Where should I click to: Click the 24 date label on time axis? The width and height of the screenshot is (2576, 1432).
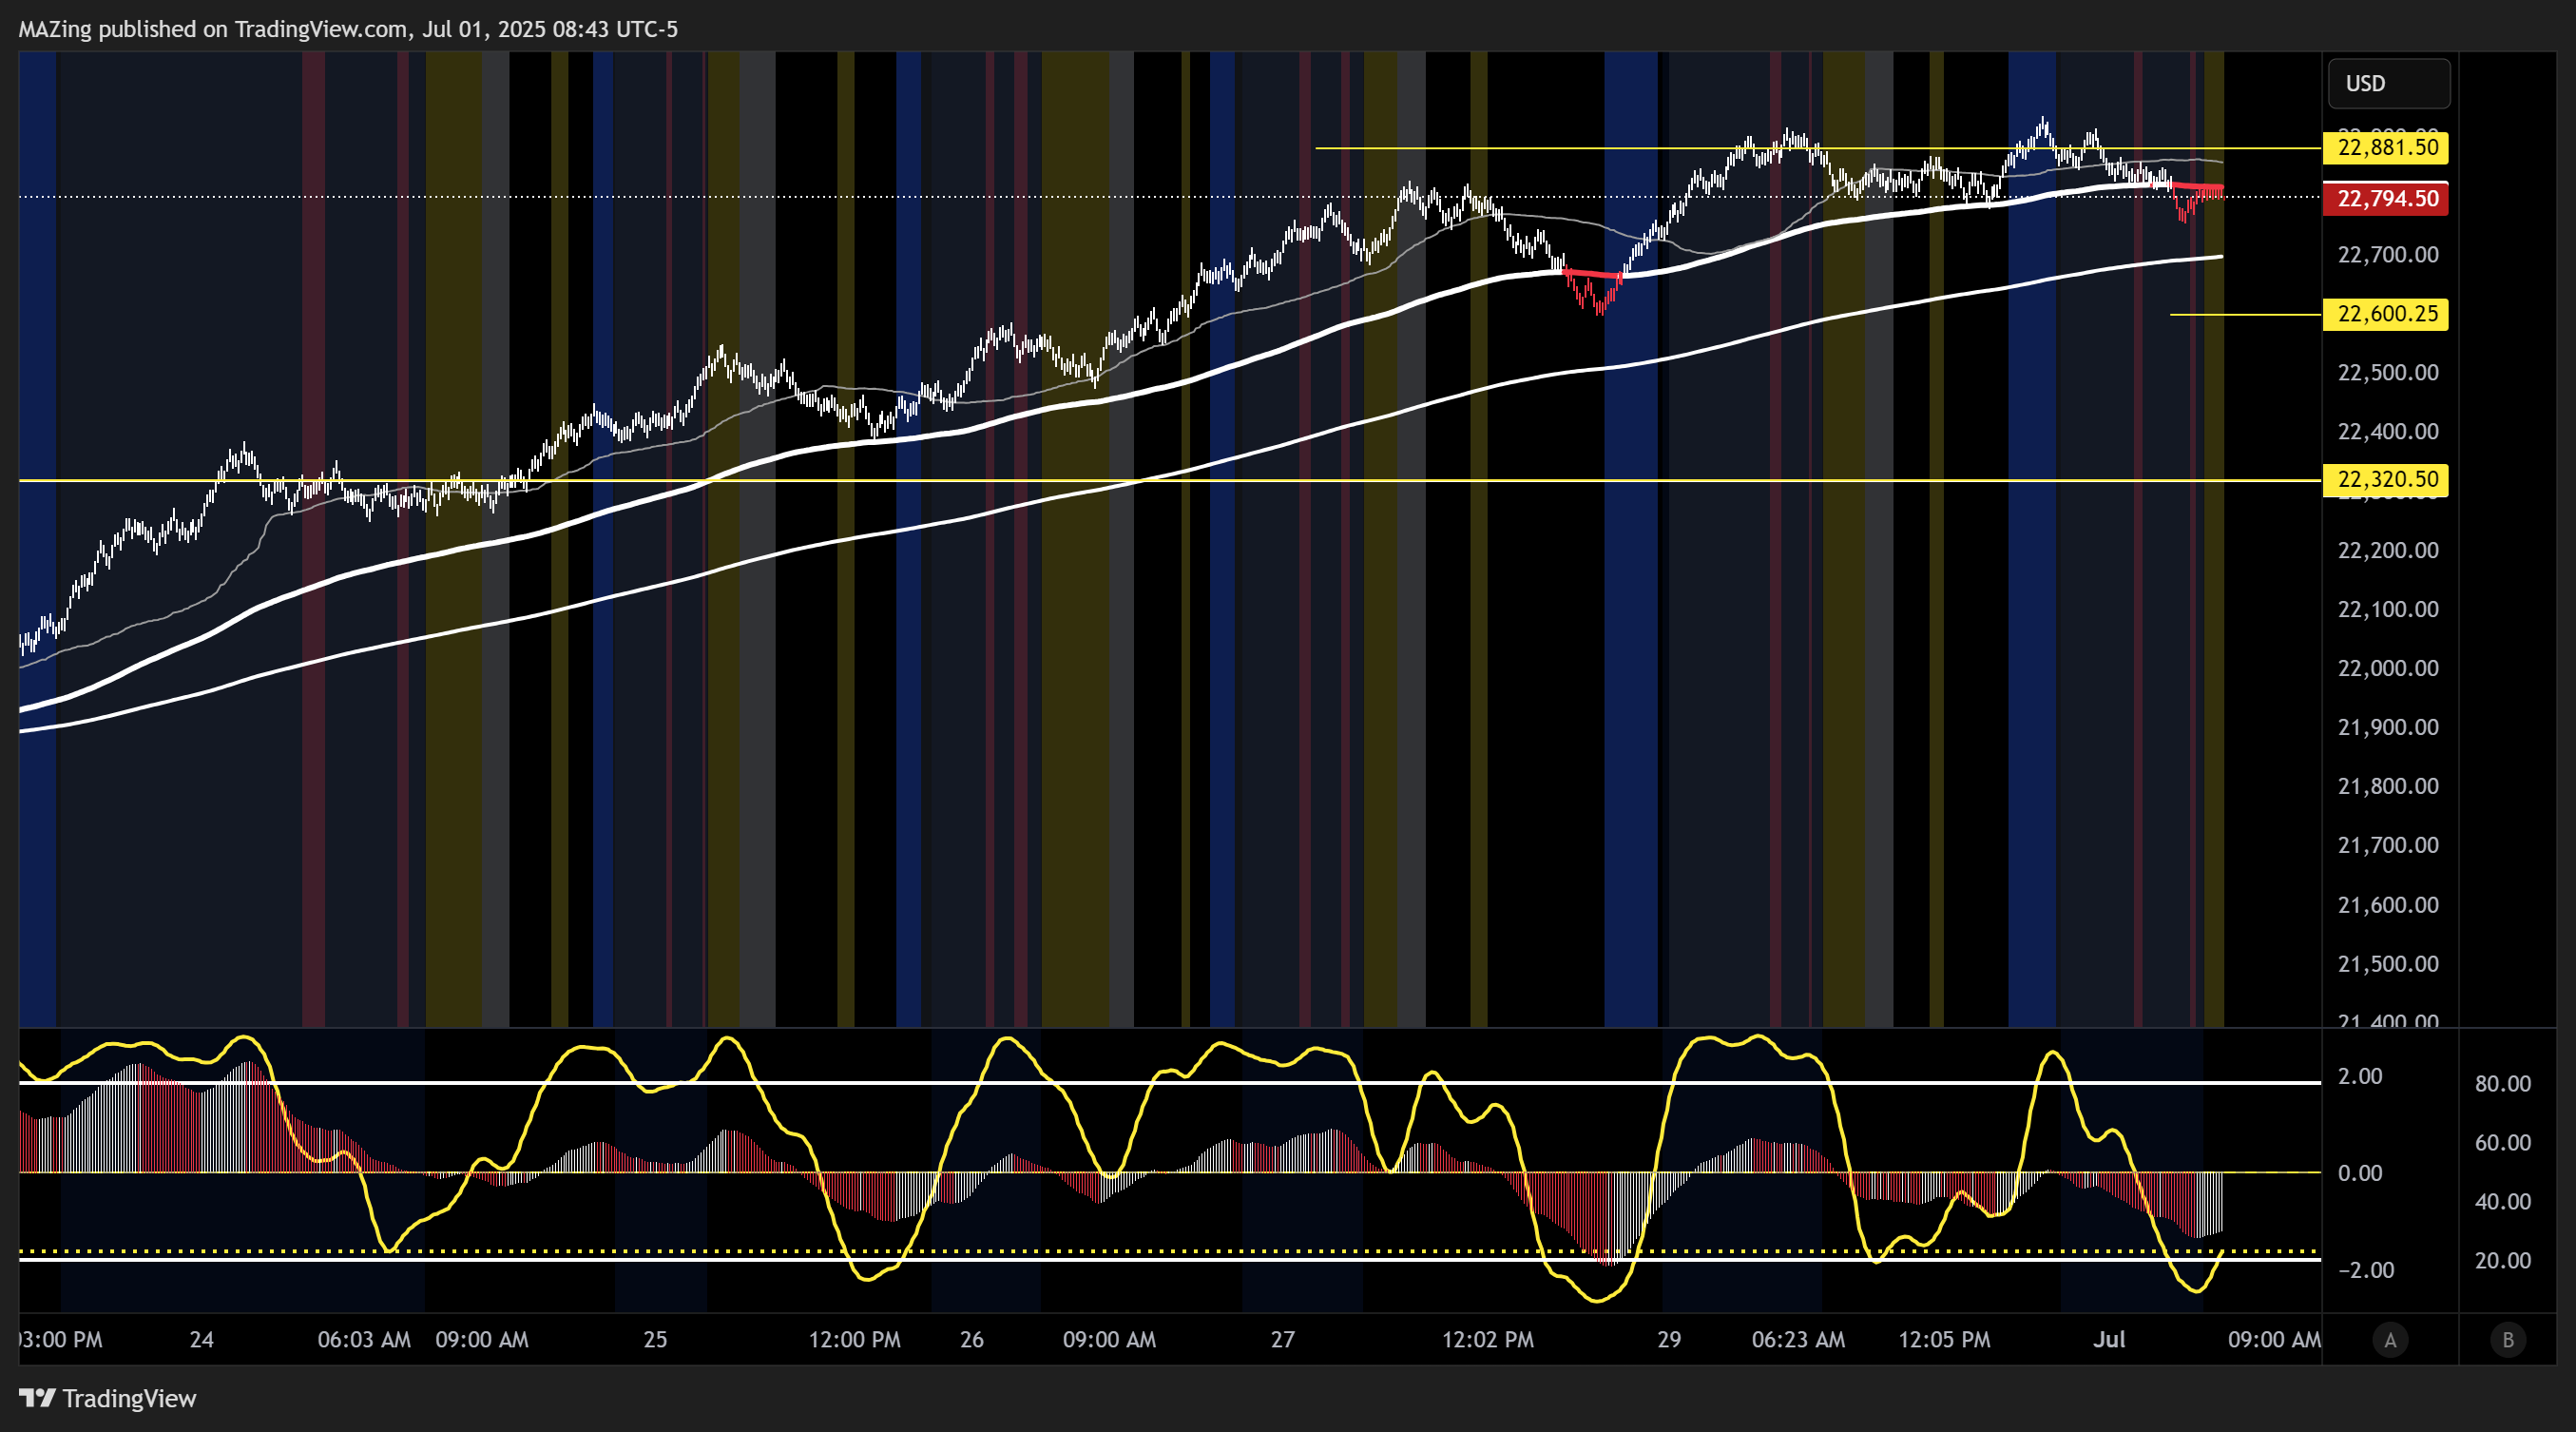click(202, 1340)
